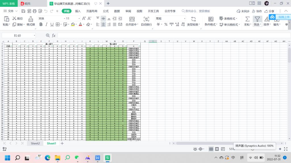Click the Merge and Center (合并居中) icon
This screenshot has height=163, width=291.
tap(132, 19)
